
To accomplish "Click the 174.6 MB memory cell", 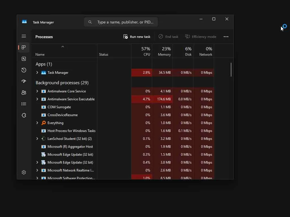I will click(162, 99).
